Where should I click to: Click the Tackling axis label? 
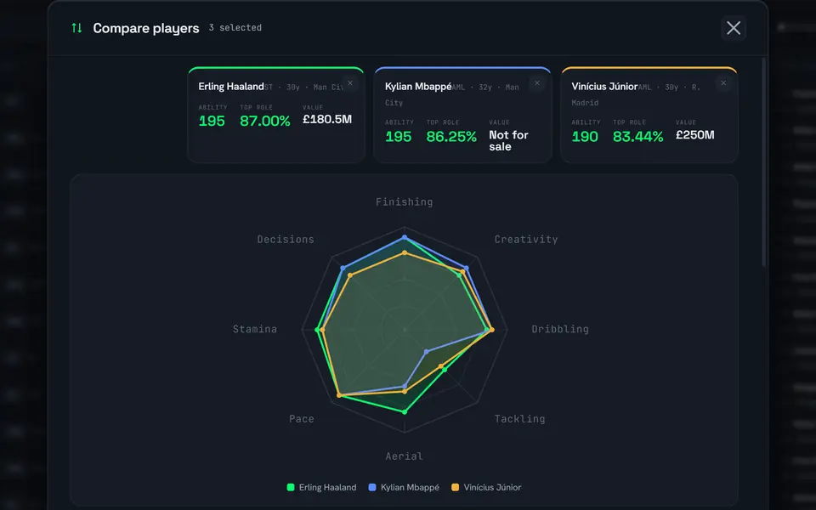pos(519,419)
